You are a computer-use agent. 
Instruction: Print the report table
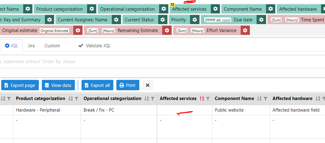point(128,85)
